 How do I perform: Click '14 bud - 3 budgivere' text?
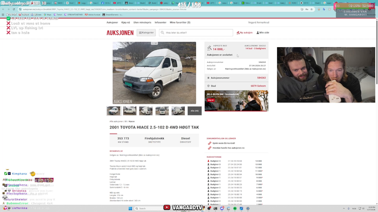pyautogui.click(x=256, y=48)
